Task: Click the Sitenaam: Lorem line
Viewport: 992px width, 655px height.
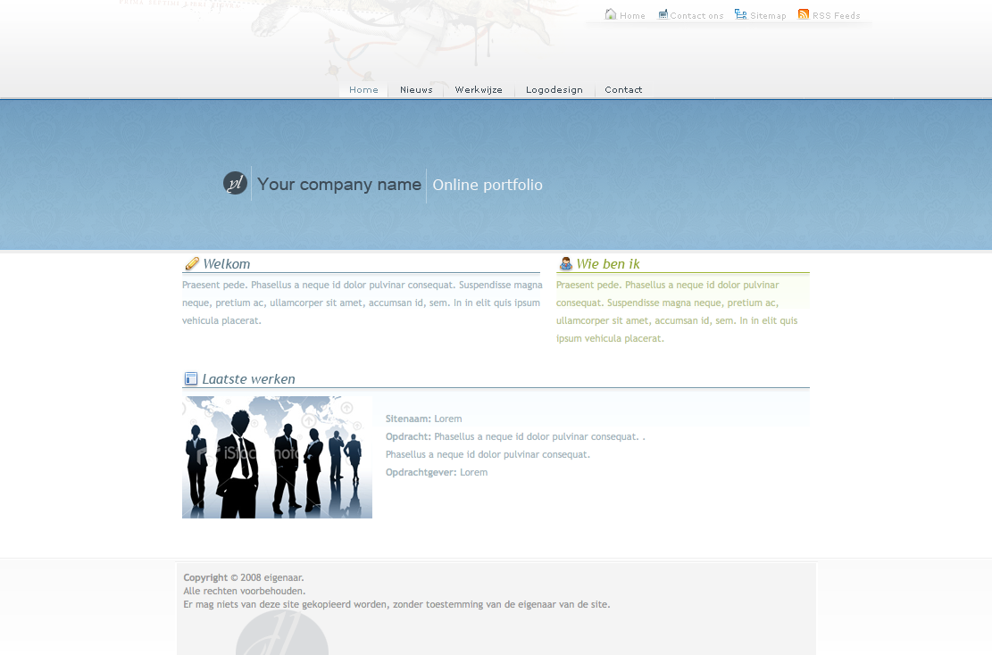Action: pos(424,419)
